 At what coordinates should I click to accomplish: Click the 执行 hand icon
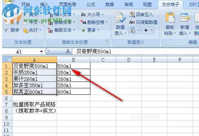25,30
